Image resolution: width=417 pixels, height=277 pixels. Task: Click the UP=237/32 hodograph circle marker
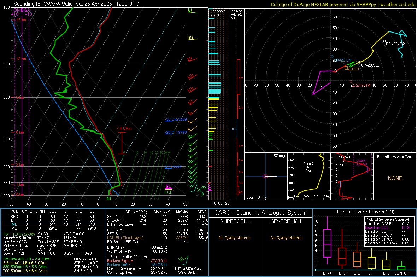point(359,62)
